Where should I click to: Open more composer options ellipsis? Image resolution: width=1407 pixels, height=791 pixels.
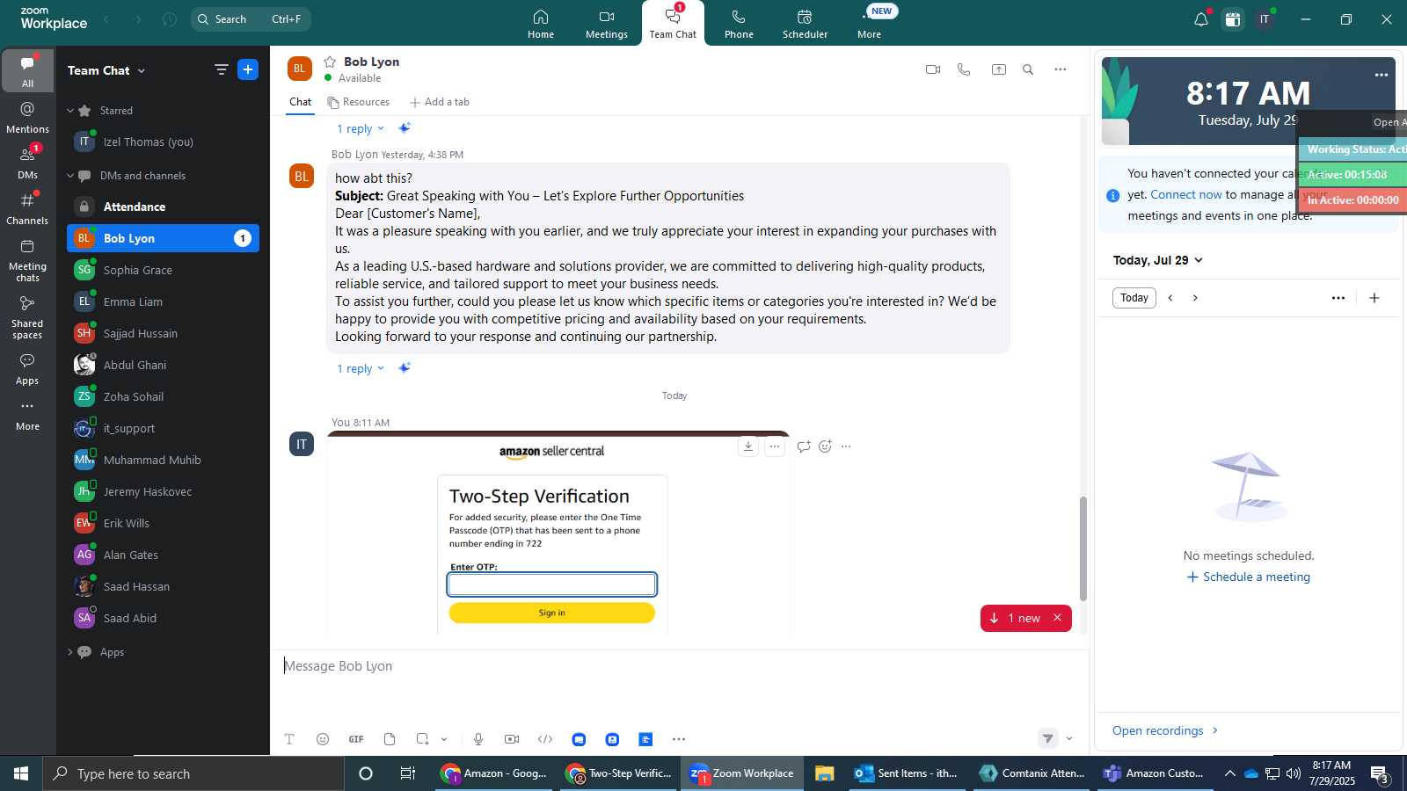pos(679,739)
